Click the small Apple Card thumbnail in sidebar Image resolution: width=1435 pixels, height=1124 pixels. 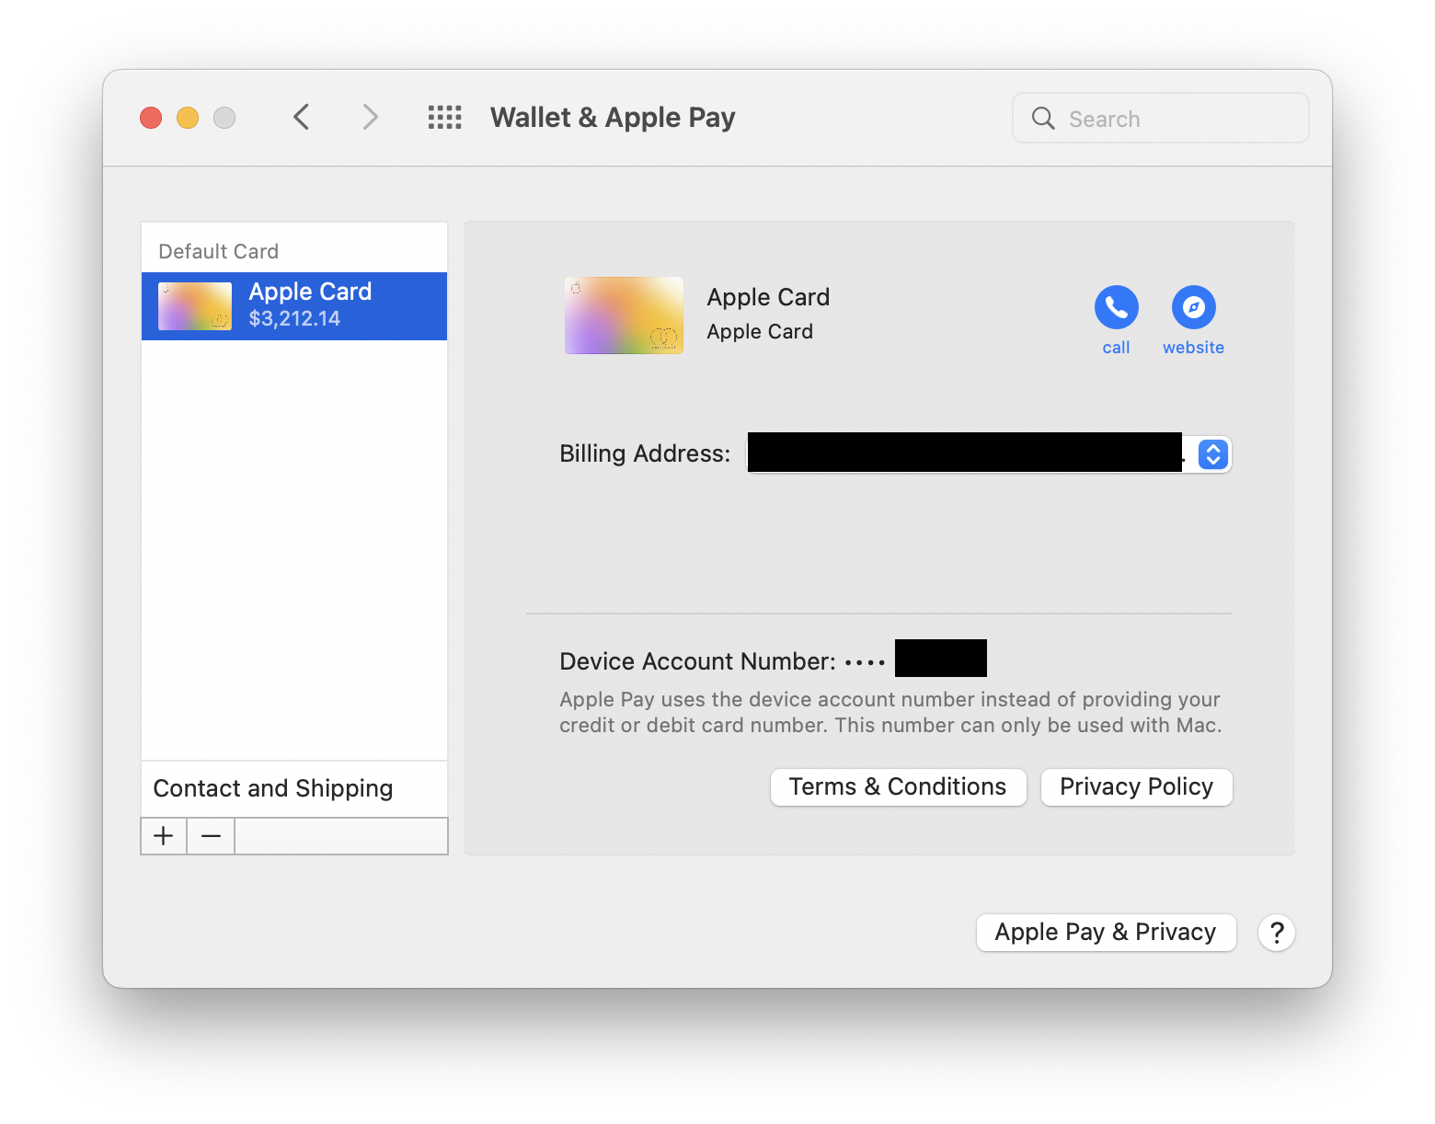pyautogui.click(x=195, y=306)
